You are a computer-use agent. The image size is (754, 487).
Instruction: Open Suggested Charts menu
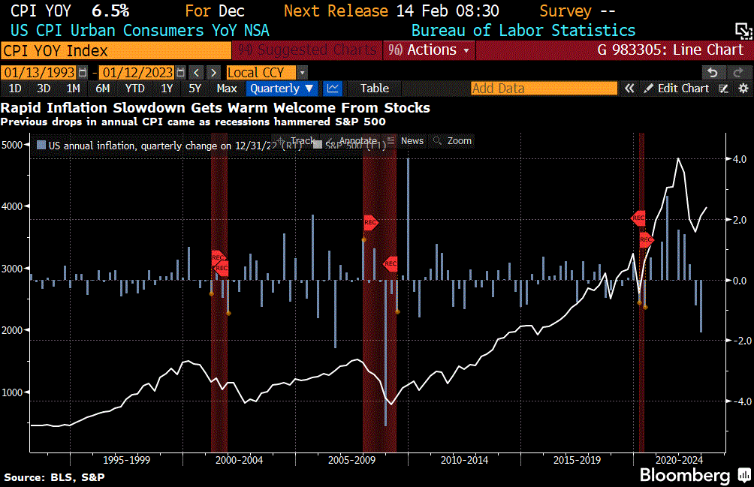coord(307,50)
